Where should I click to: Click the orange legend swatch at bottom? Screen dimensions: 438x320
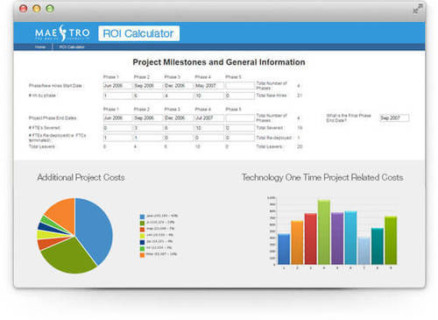click(x=142, y=255)
